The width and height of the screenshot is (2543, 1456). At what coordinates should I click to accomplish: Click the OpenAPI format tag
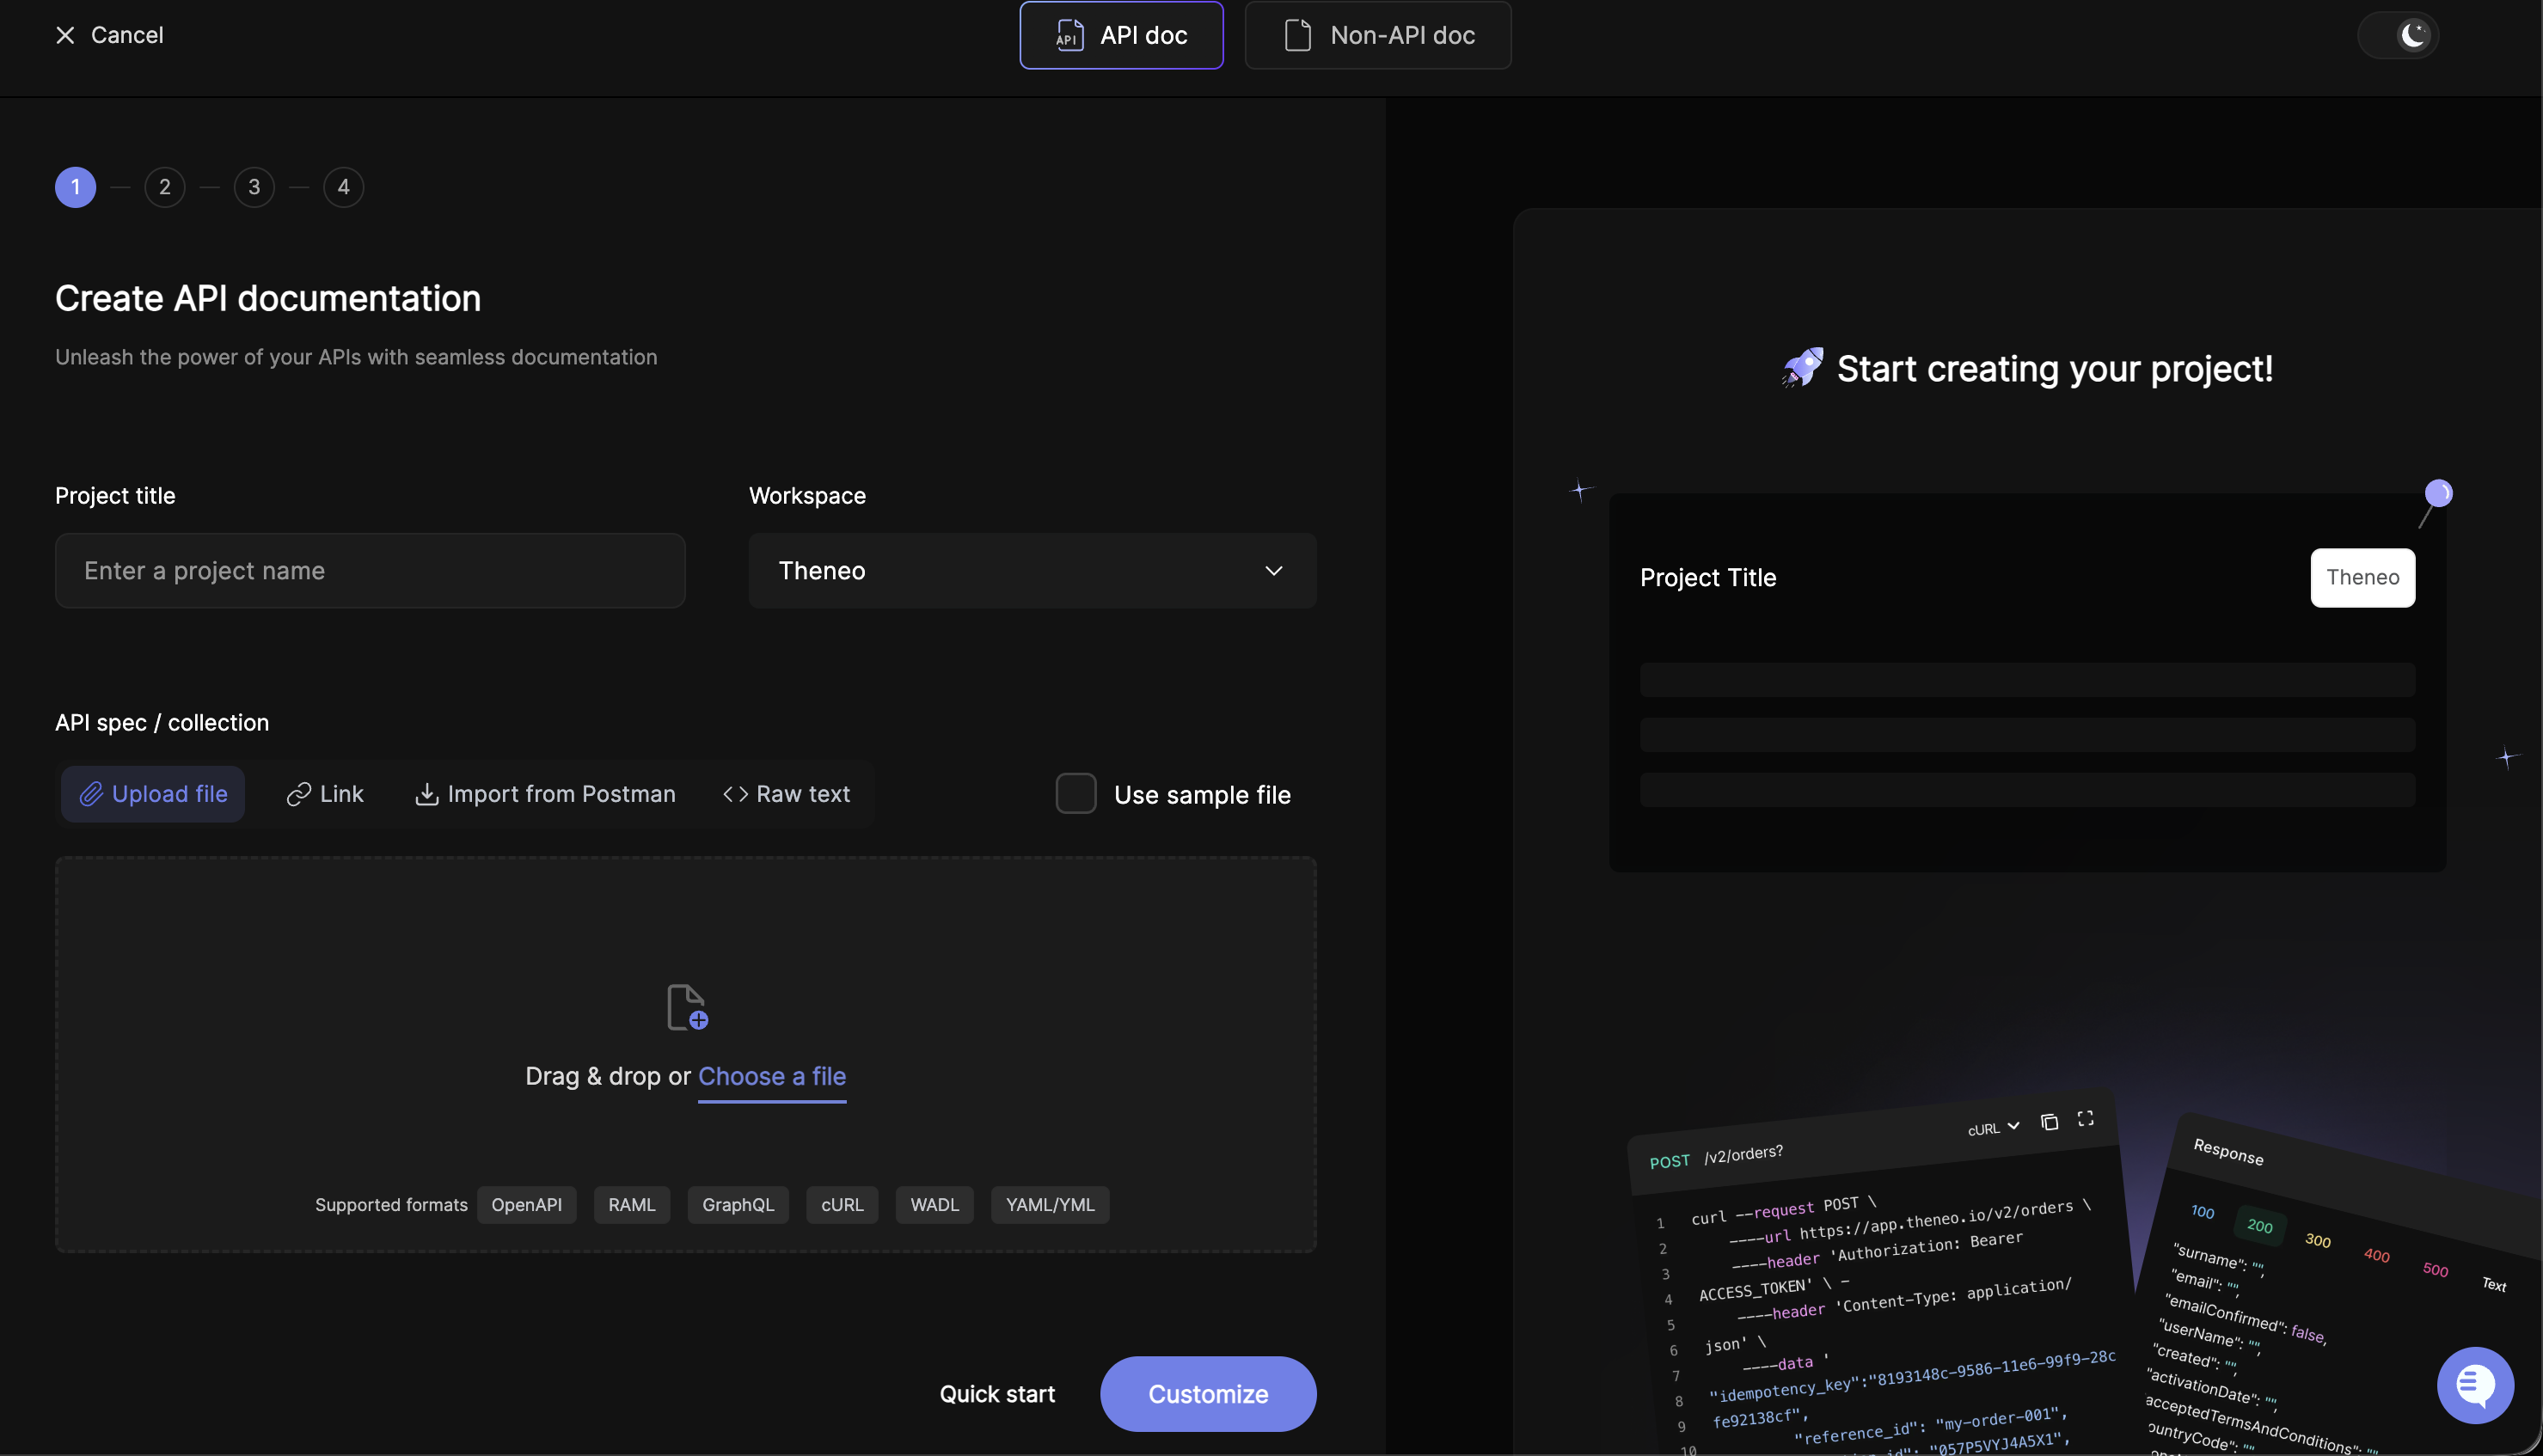coord(527,1205)
